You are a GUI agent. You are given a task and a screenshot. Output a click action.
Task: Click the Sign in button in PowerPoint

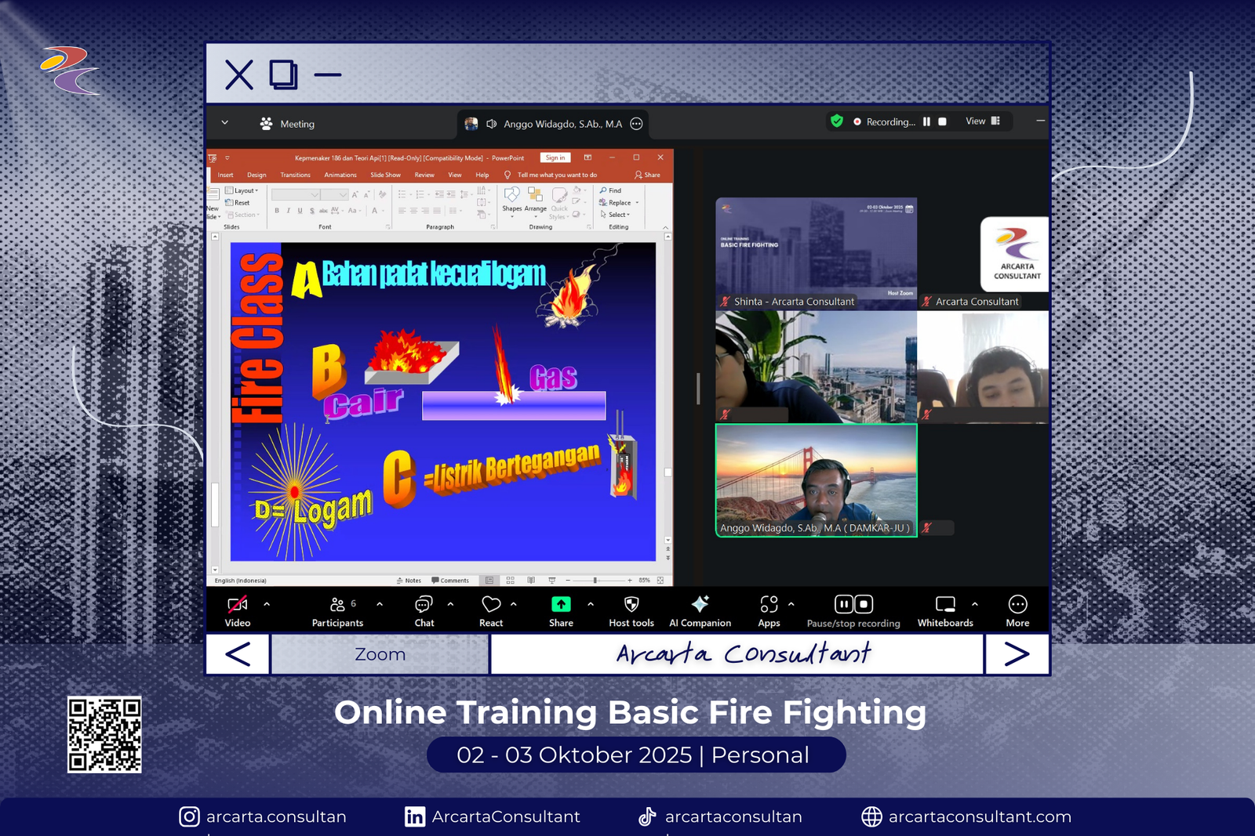click(555, 157)
